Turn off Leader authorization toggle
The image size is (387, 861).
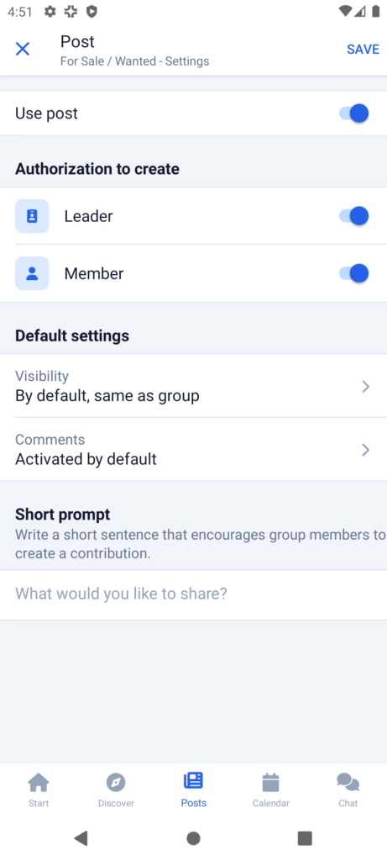(x=353, y=216)
